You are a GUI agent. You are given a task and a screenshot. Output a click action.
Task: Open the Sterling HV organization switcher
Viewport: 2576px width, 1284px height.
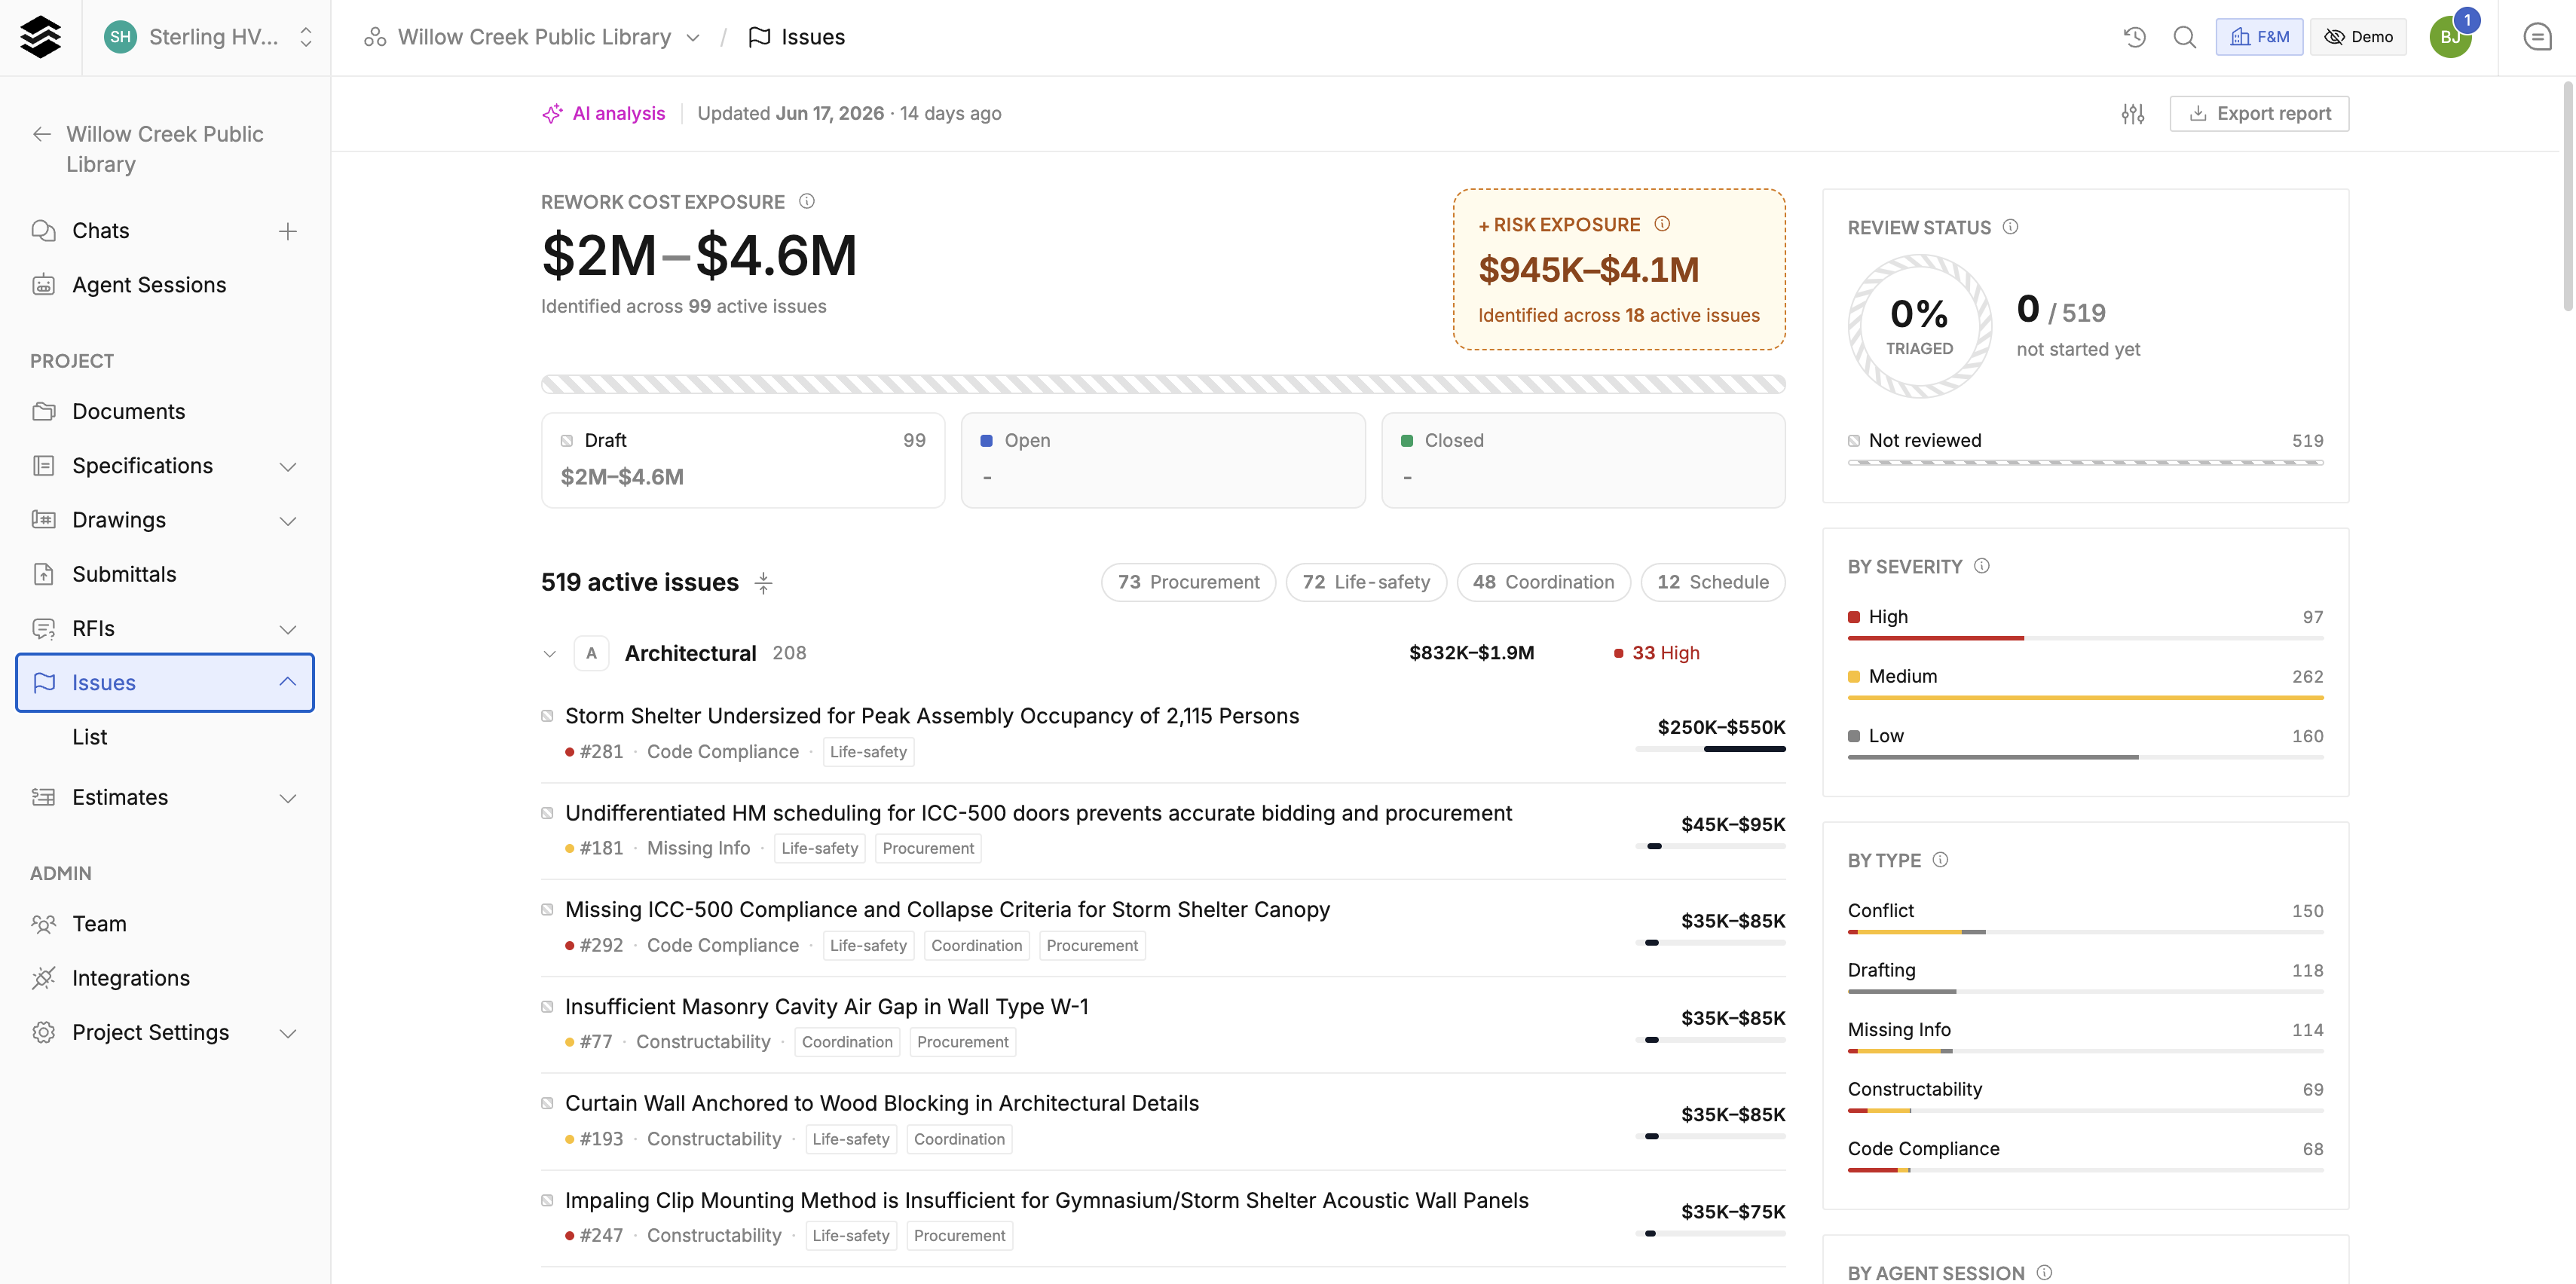208,37
